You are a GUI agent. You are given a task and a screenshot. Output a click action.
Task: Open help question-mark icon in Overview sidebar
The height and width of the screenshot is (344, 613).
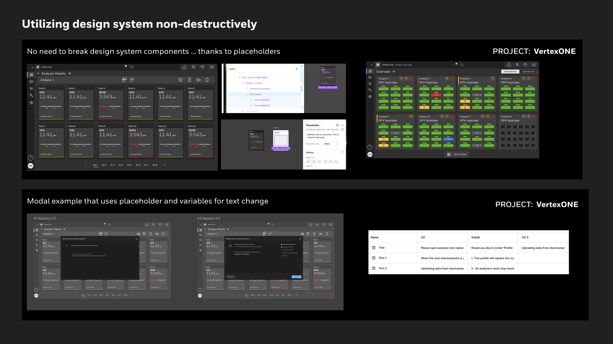(370, 147)
